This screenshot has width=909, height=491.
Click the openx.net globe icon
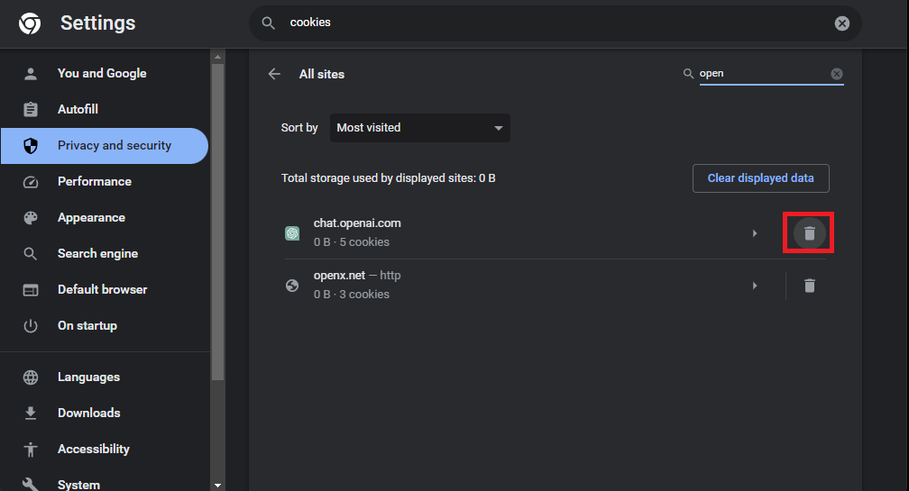click(292, 286)
